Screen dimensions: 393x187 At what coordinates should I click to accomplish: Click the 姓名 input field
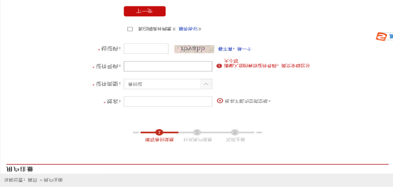coord(168,102)
